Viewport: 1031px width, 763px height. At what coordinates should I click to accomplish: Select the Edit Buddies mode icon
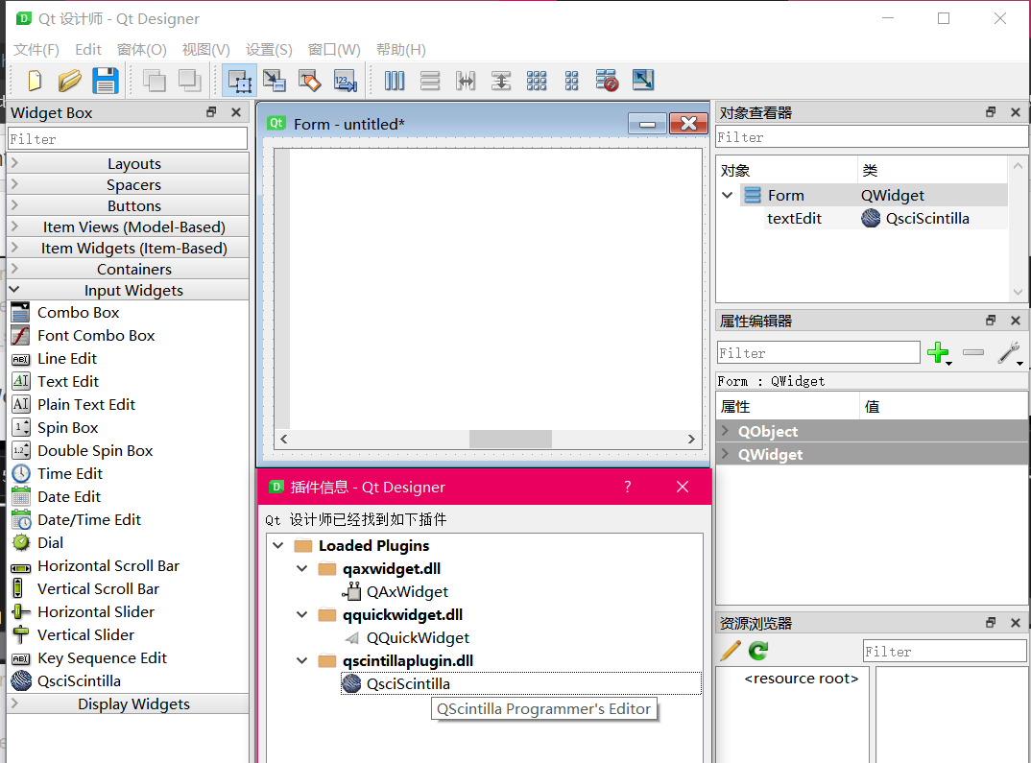pyautogui.click(x=310, y=81)
